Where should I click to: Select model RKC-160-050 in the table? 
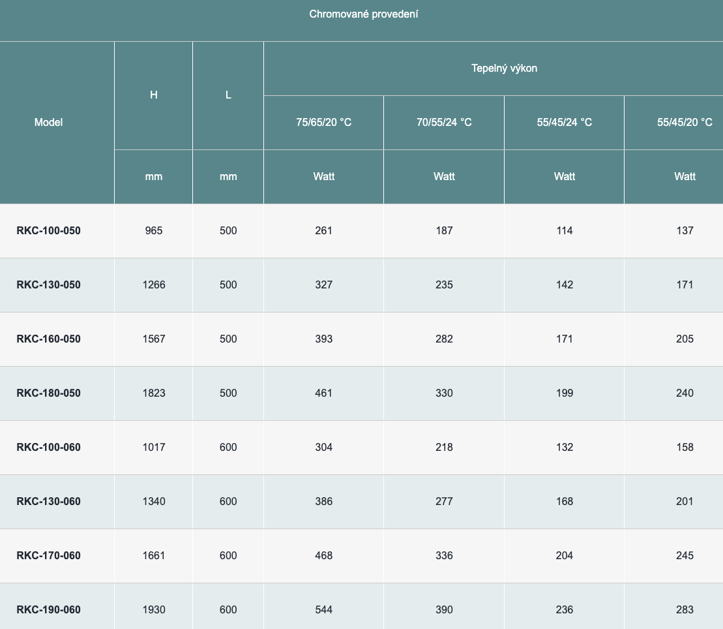pyautogui.click(x=48, y=339)
